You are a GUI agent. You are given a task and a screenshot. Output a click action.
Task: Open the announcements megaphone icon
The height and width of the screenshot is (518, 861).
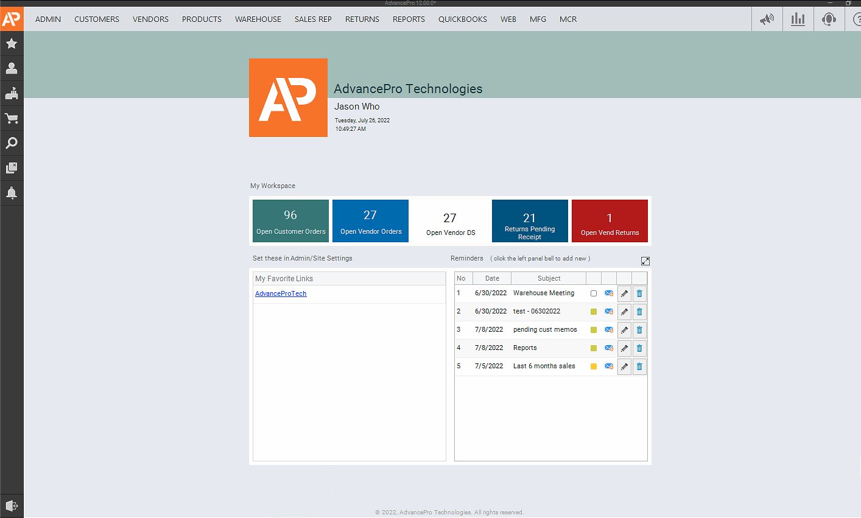point(767,19)
